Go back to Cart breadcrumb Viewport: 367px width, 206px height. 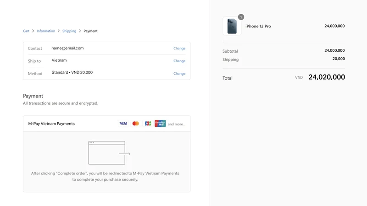coord(26,31)
